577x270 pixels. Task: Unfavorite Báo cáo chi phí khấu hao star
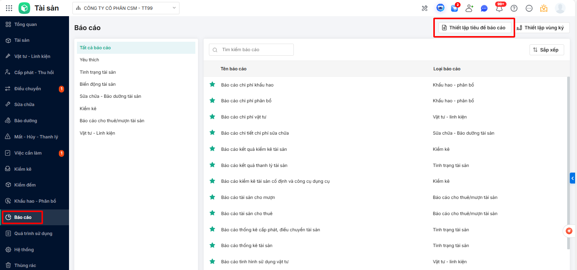coord(212,85)
